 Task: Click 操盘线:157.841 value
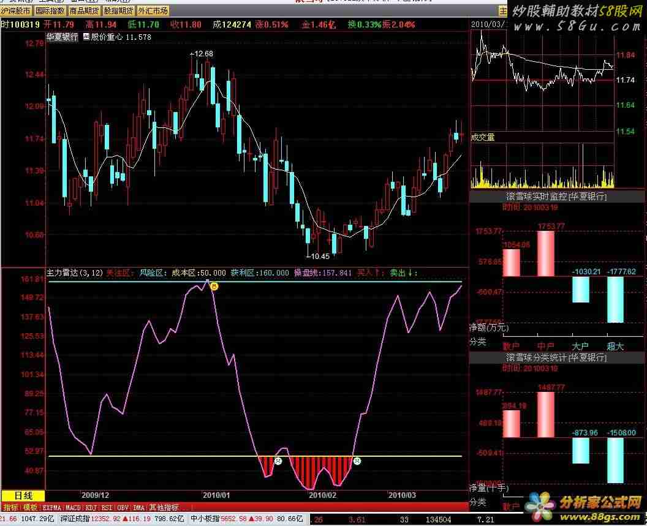coord(323,272)
